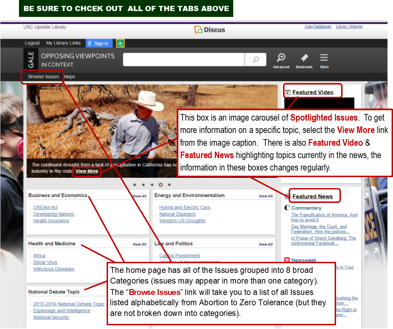The width and height of the screenshot is (393, 329).
Task: View All in Health and Medicine
Action: click(140, 245)
